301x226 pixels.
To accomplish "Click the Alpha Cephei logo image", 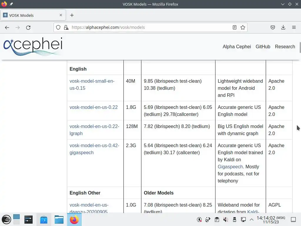I will pyautogui.click(x=33, y=47).
